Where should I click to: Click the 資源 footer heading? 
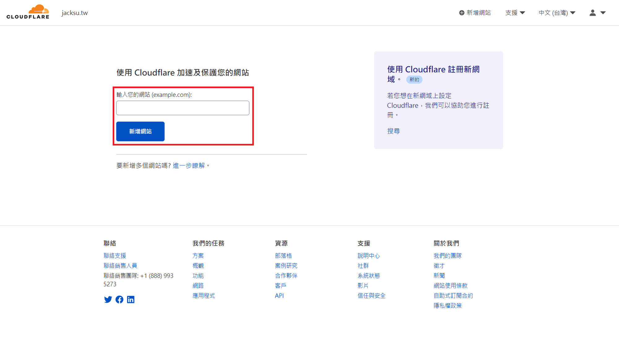281,243
